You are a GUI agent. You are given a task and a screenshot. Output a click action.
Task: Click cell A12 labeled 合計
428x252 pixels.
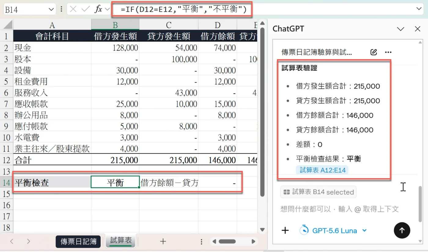tap(52, 160)
